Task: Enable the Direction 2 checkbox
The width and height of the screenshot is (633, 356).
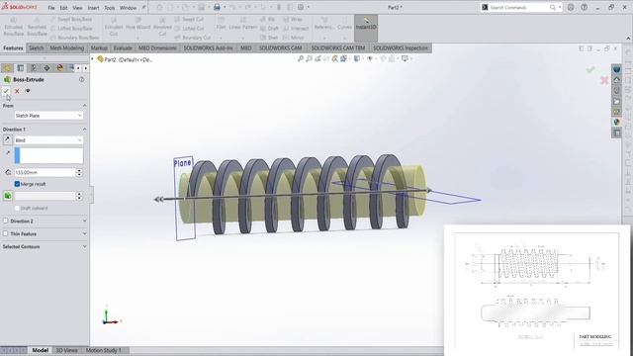Action: coord(6,221)
